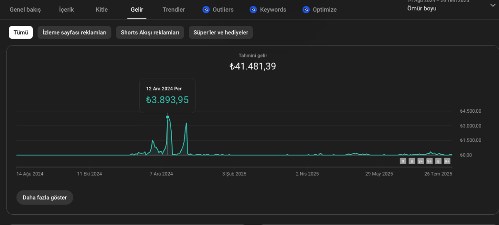Open the Keywords tab
This screenshot has height=225, width=499.
tap(273, 10)
